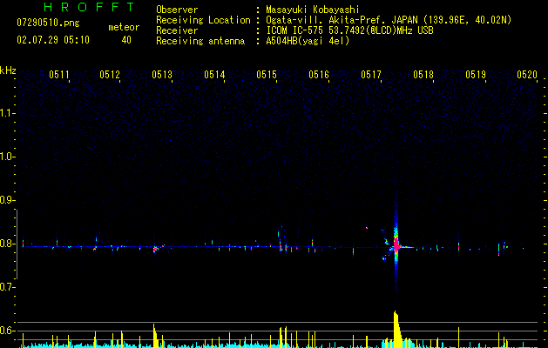Click the 0517 time marker
This screenshot has width=548, height=348.
[371, 75]
